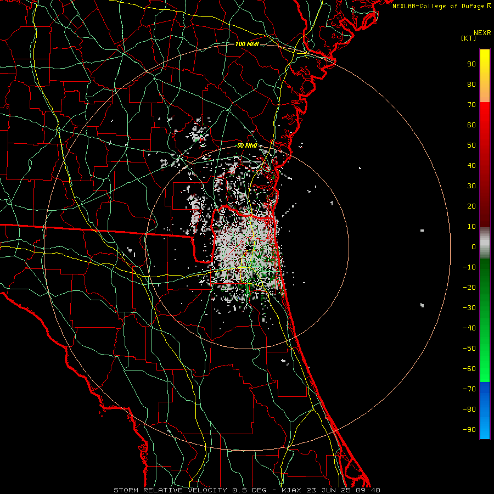Click the positive 60 value on the velocity scale
This screenshot has width=494, height=494.
point(471,125)
